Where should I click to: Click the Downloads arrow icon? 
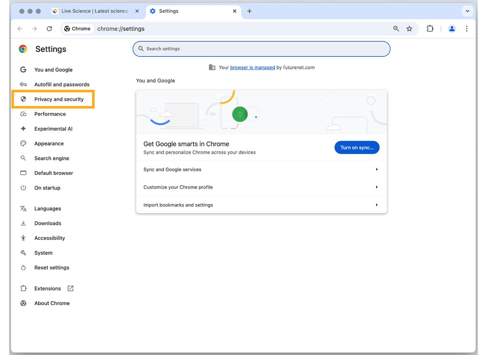[x=23, y=223]
